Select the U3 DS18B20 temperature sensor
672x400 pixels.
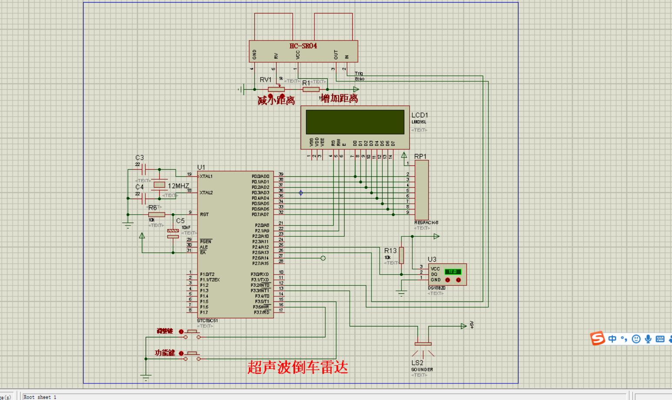pyautogui.click(x=447, y=274)
